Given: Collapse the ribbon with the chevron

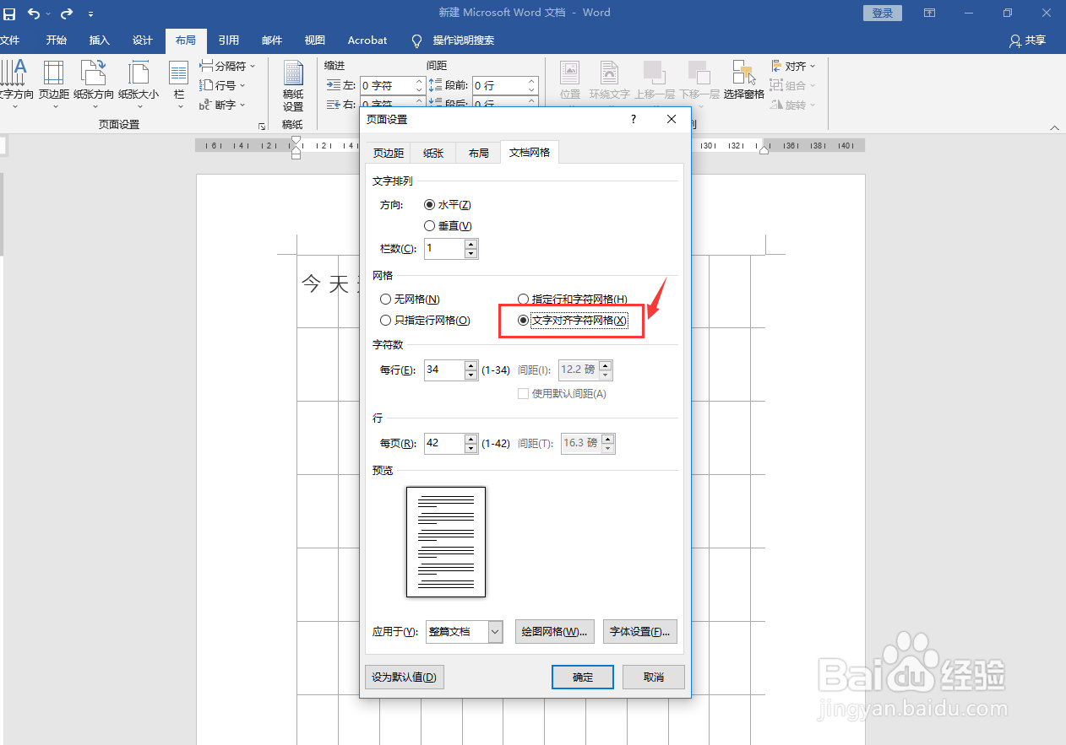Looking at the screenshot, I should (1055, 127).
